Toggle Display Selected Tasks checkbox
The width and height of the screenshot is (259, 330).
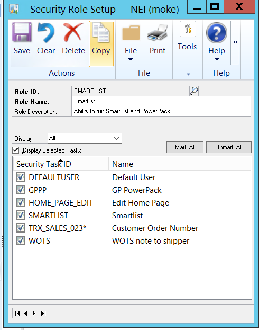[x=16, y=150]
